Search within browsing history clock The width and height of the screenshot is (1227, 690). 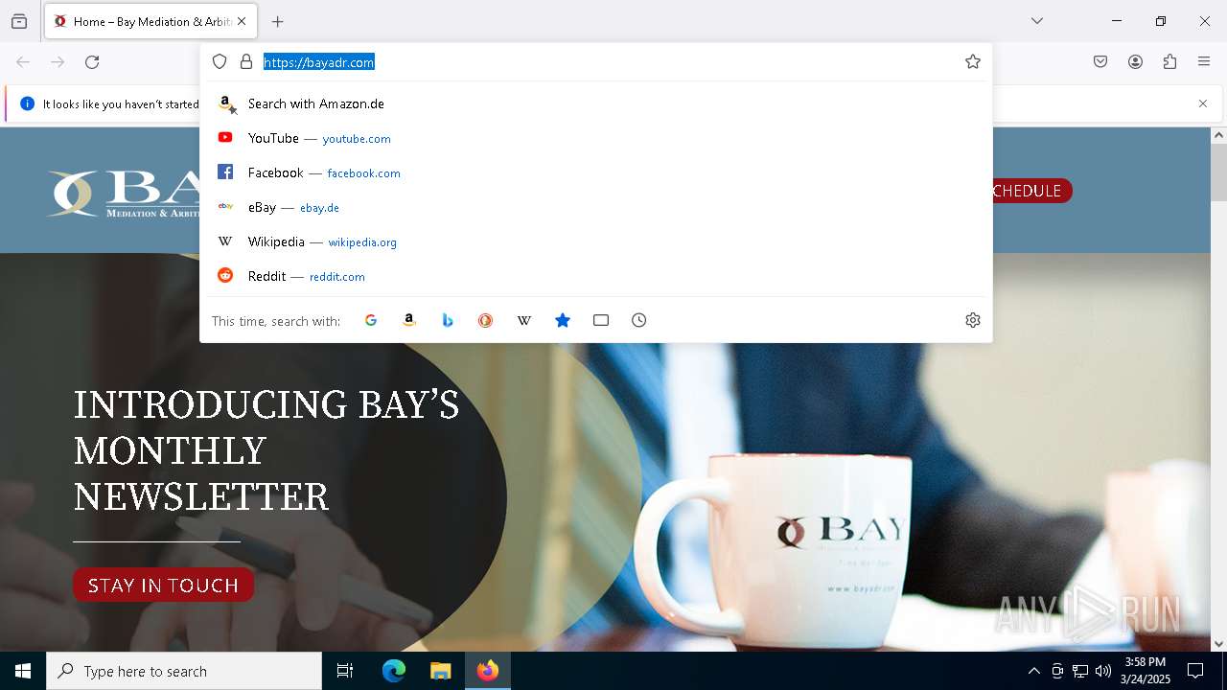pos(639,320)
